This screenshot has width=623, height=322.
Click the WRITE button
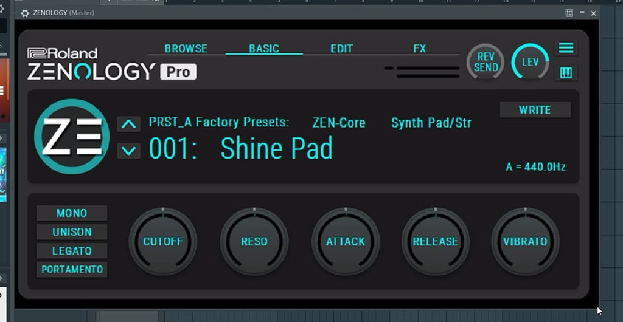(535, 110)
